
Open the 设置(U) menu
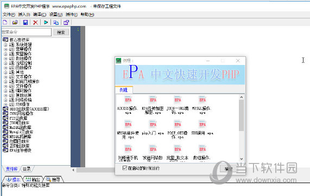56,15
